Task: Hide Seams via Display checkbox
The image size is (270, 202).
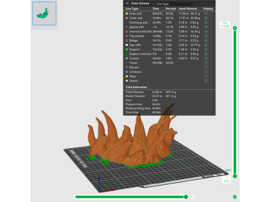Action: [206, 81]
